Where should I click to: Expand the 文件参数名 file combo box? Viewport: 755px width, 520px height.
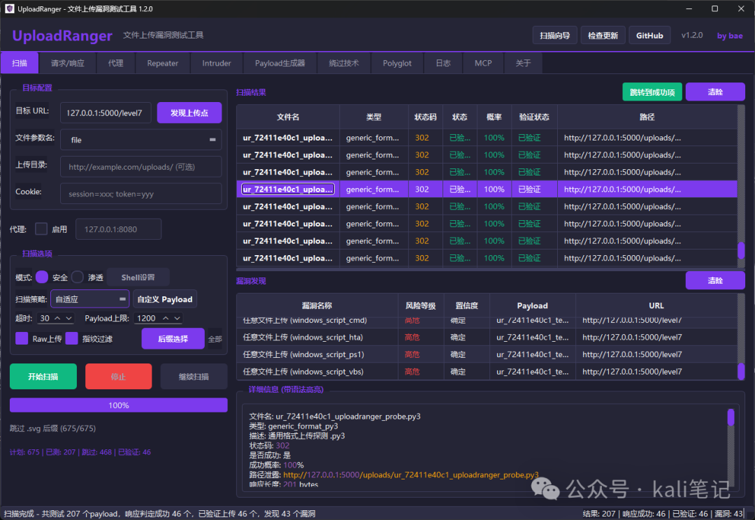coord(141,140)
